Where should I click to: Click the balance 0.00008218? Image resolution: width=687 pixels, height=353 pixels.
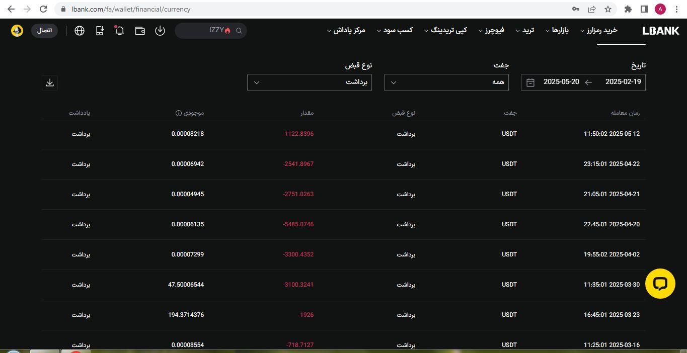coord(188,134)
